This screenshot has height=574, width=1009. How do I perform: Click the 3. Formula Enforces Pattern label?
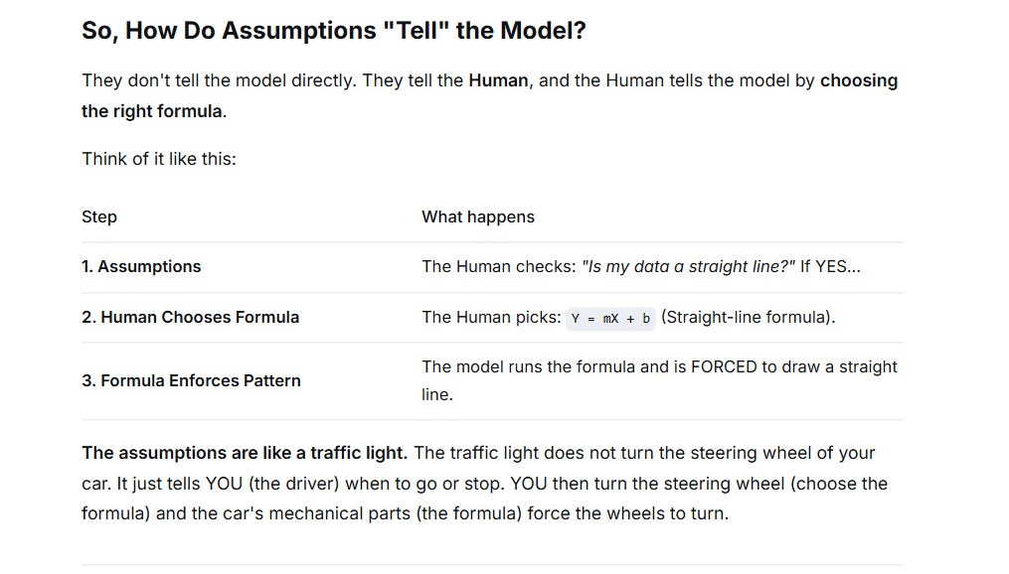click(x=191, y=381)
